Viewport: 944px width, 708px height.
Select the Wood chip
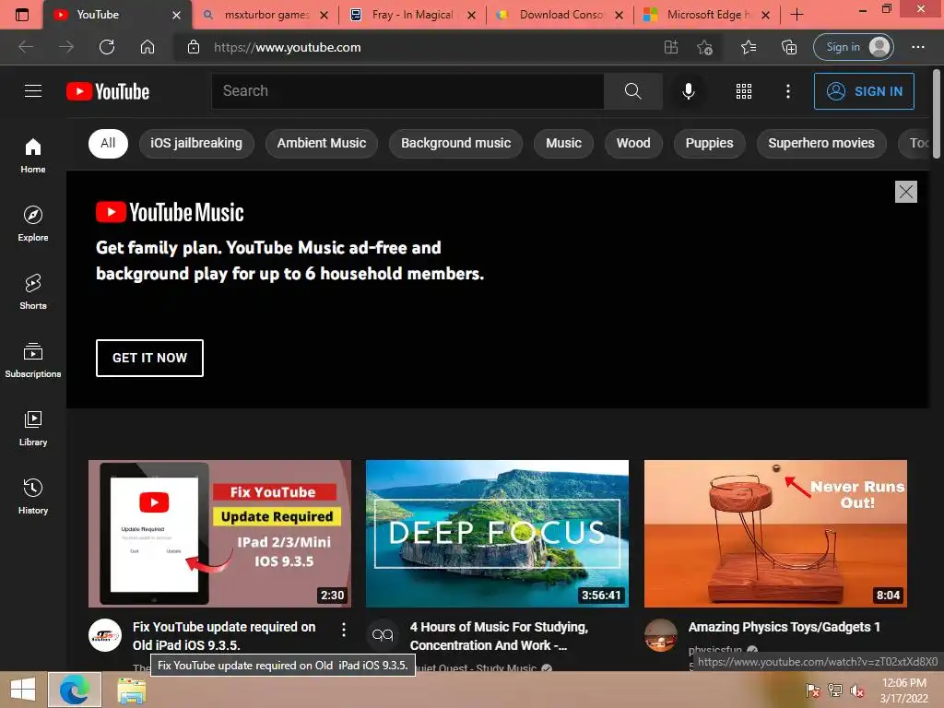pyautogui.click(x=633, y=143)
